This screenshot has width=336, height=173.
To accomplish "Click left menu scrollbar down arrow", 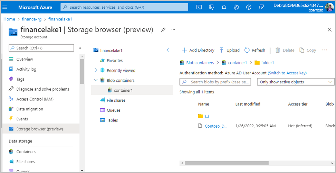I will coord(82,171).
